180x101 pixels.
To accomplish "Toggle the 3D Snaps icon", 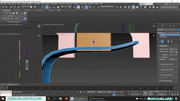I will pos(83,7).
